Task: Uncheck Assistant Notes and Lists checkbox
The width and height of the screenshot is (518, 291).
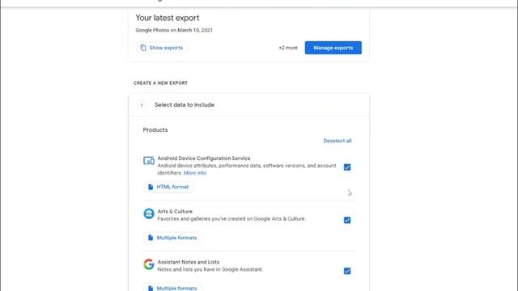Action: (x=347, y=271)
